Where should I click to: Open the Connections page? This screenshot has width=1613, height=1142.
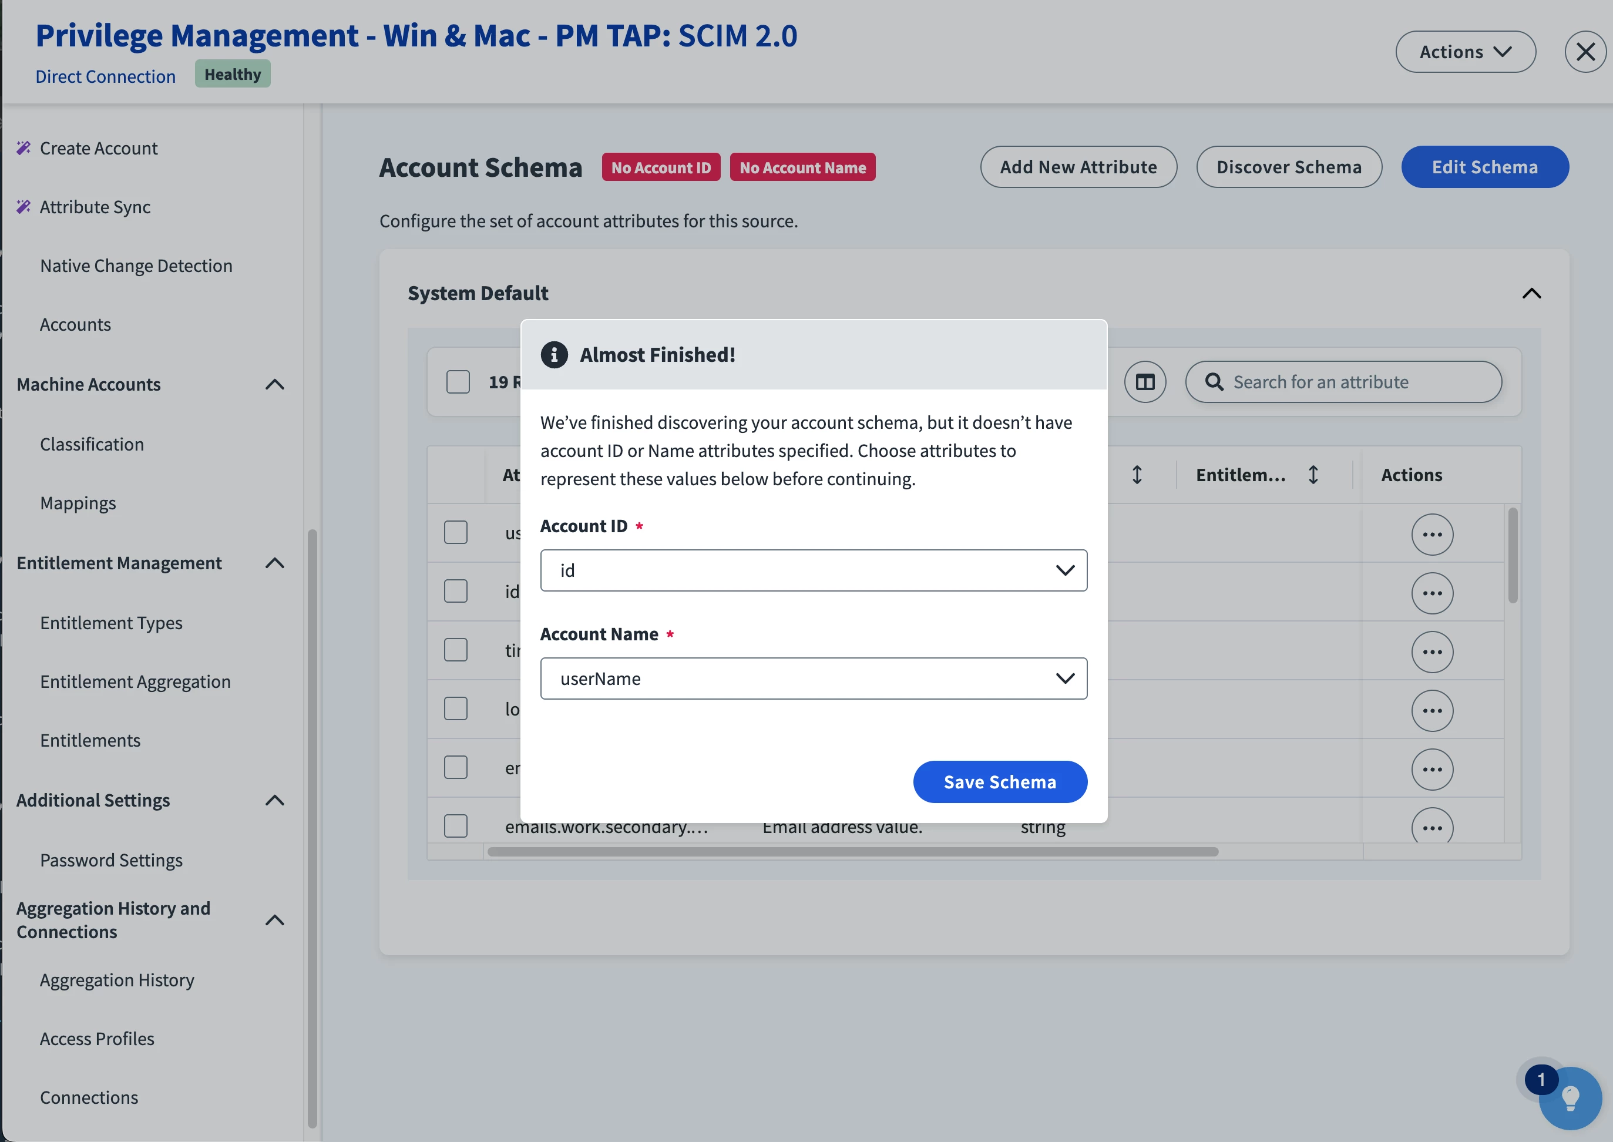pos(89,1099)
